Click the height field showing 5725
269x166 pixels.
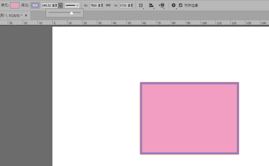[126, 5]
